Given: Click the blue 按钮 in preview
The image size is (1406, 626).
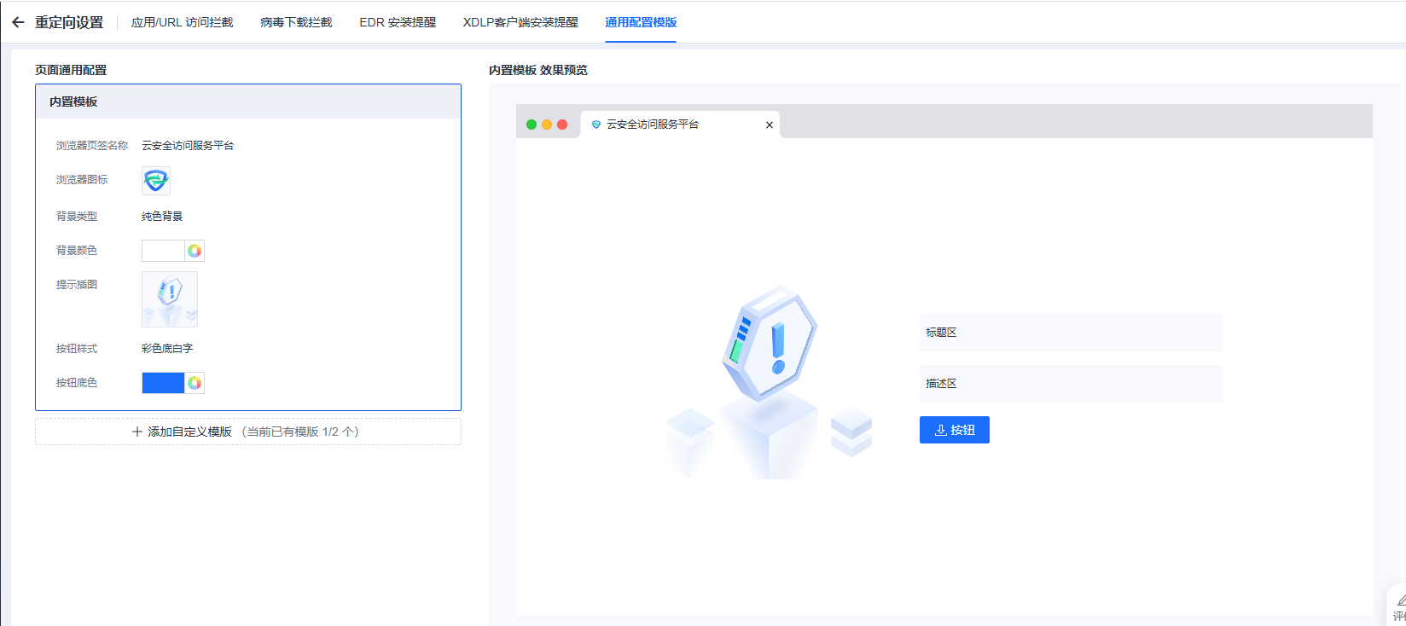Looking at the screenshot, I should pos(954,430).
